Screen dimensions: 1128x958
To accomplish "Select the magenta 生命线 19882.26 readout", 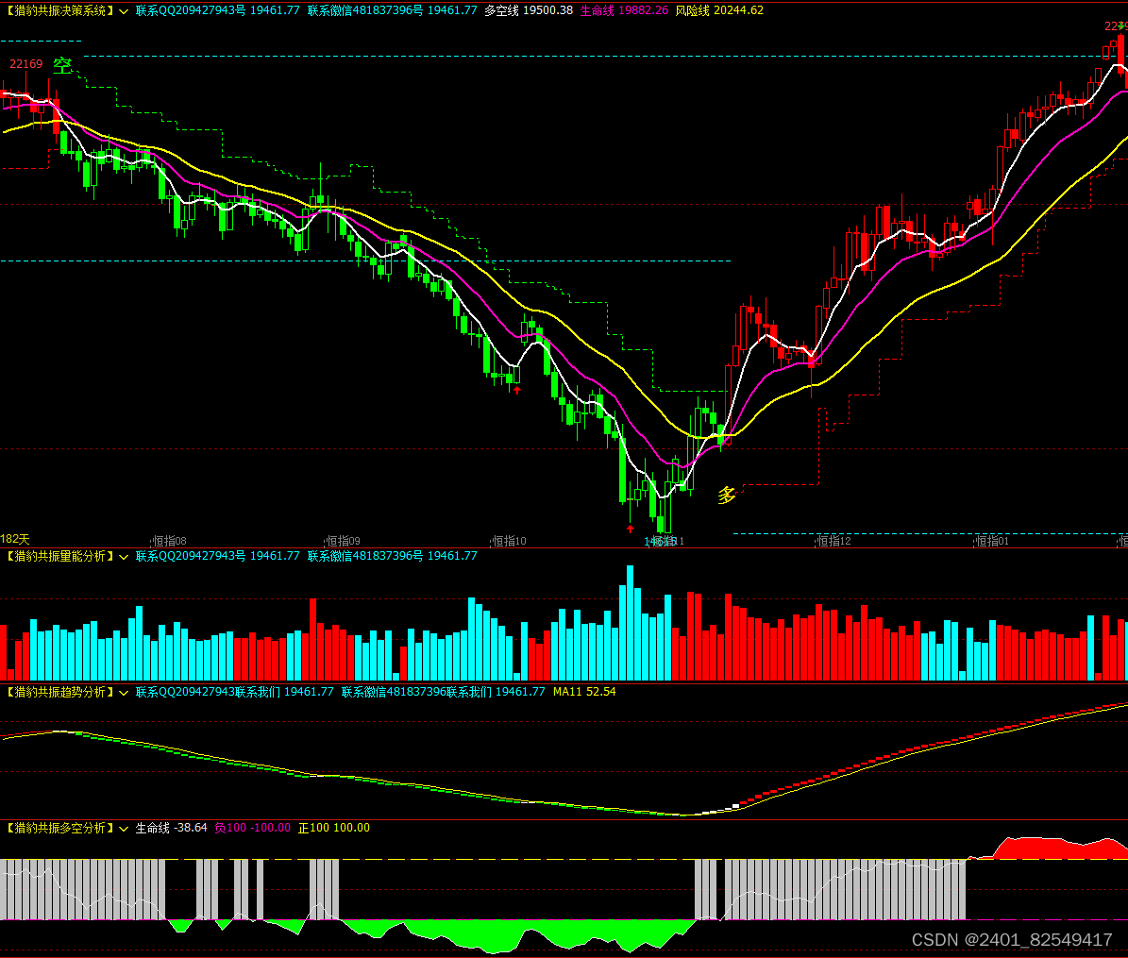I will (x=625, y=10).
